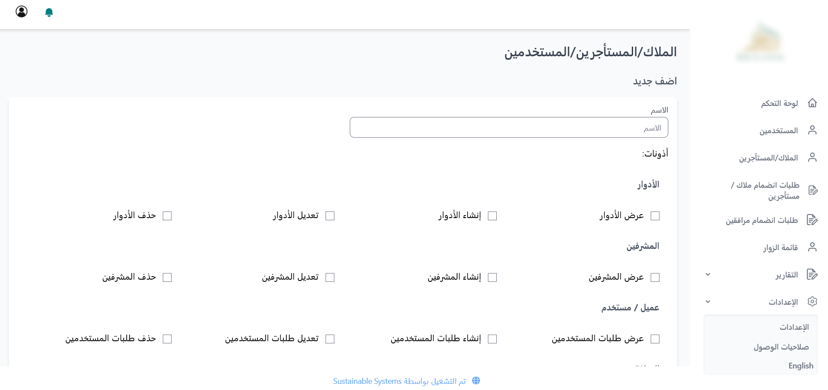Open the Sustainable Systems link
828x390 pixels.
point(367,381)
